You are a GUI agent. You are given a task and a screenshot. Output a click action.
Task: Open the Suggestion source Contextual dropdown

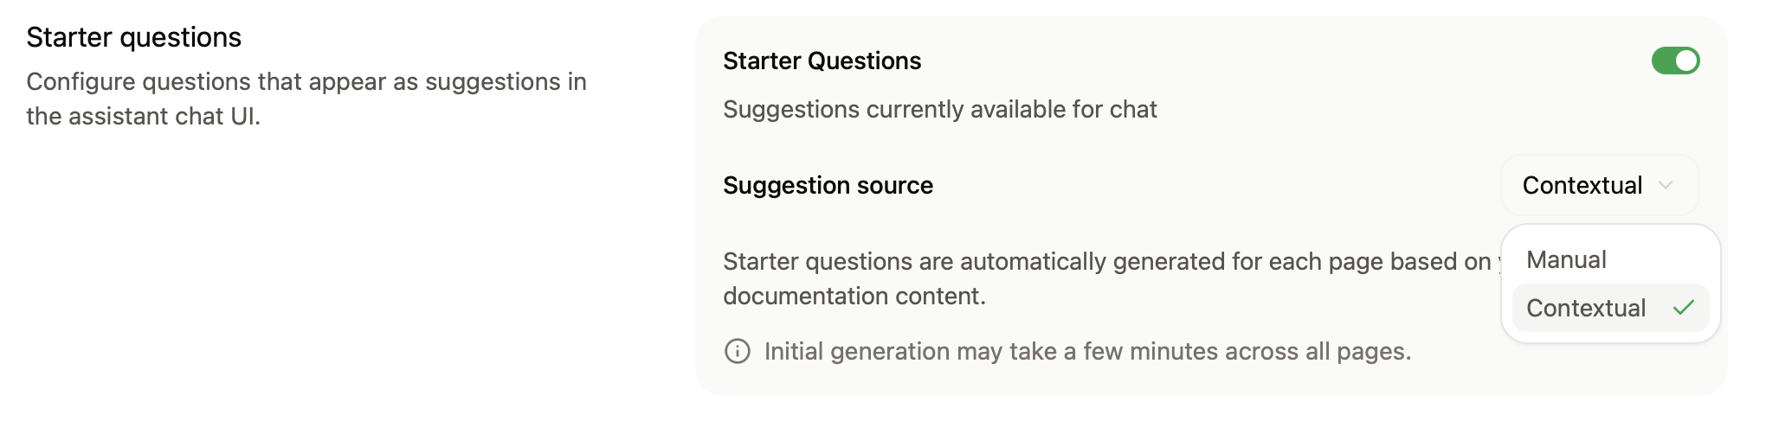[x=1599, y=185]
